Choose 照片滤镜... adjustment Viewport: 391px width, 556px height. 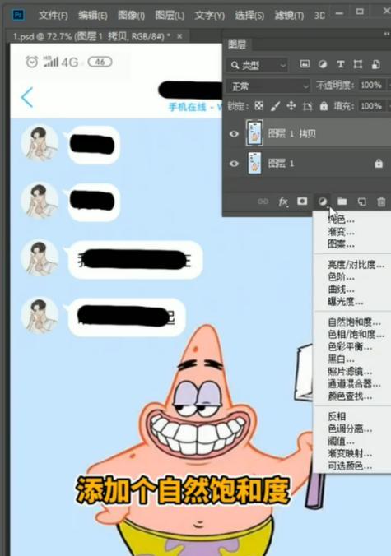tap(350, 371)
